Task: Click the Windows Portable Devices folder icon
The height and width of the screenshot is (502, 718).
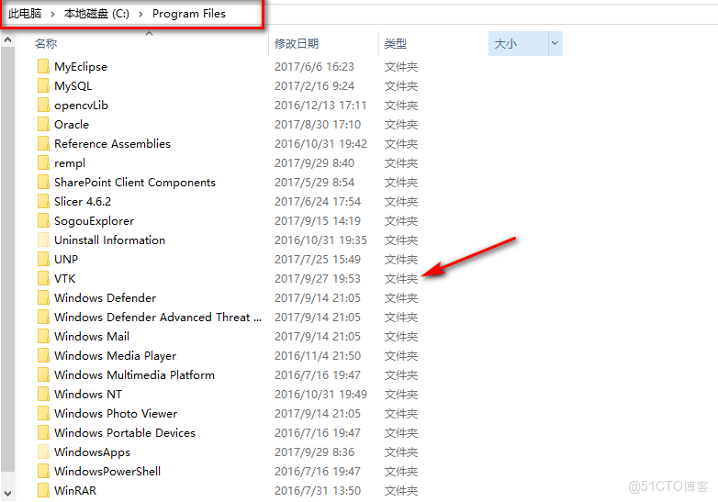Action: [x=43, y=432]
